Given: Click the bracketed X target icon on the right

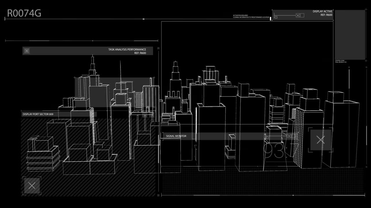Looking at the screenshot, I should pos(321,140).
